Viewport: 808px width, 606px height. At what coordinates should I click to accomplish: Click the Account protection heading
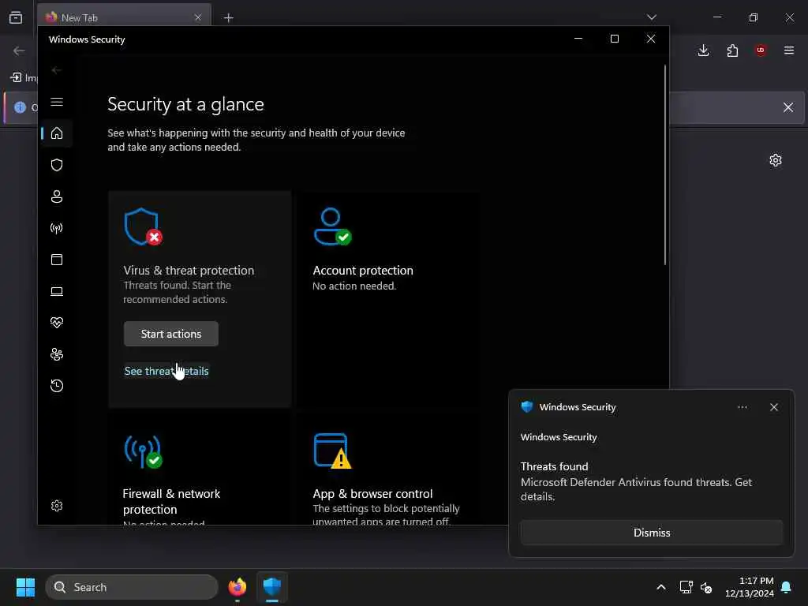[x=363, y=271]
